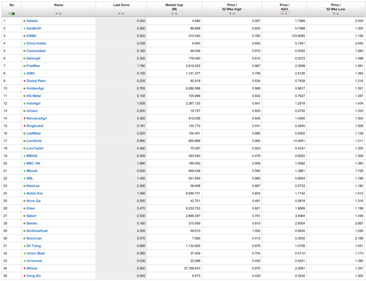
Task: Sort Price / NAV ascending
Action: point(285,14)
